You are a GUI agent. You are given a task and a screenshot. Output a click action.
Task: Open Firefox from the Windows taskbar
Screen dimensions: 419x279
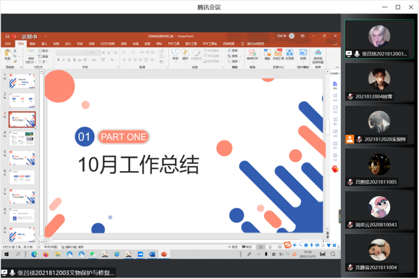(x=46, y=254)
